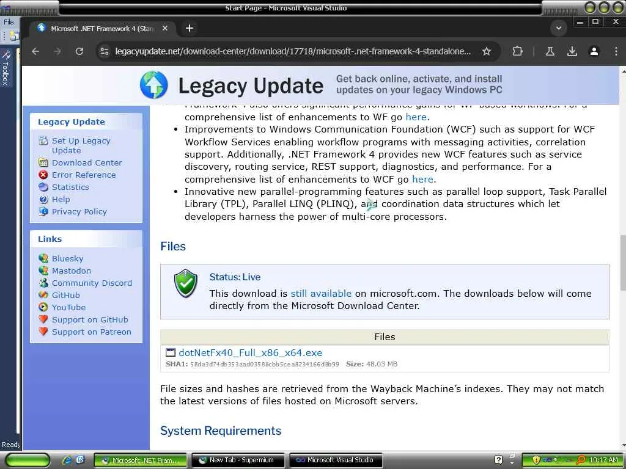The width and height of the screenshot is (626, 469).
Task: Click the Legacy Update globe logo
Action: click(153, 85)
